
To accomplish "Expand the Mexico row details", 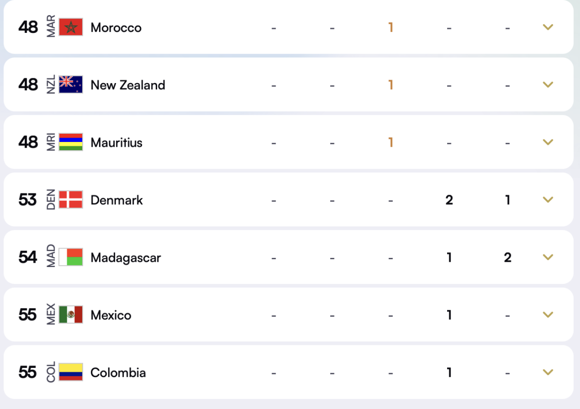I will tap(548, 315).
